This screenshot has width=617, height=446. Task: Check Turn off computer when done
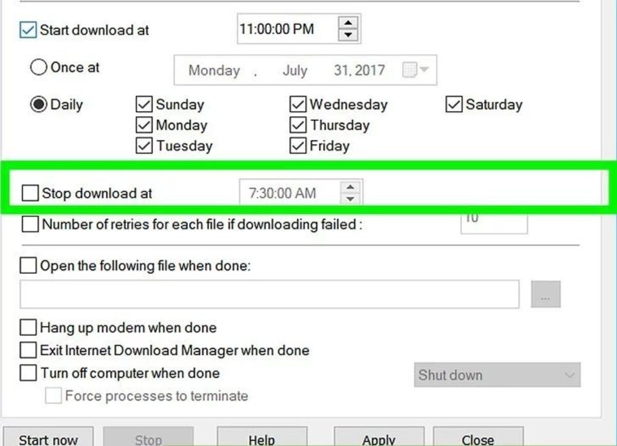pyautogui.click(x=28, y=373)
